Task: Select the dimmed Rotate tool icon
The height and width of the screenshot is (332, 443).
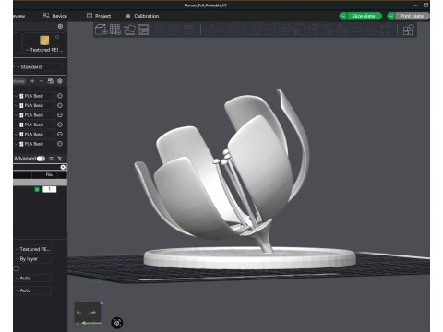Action: tap(226, 30)
